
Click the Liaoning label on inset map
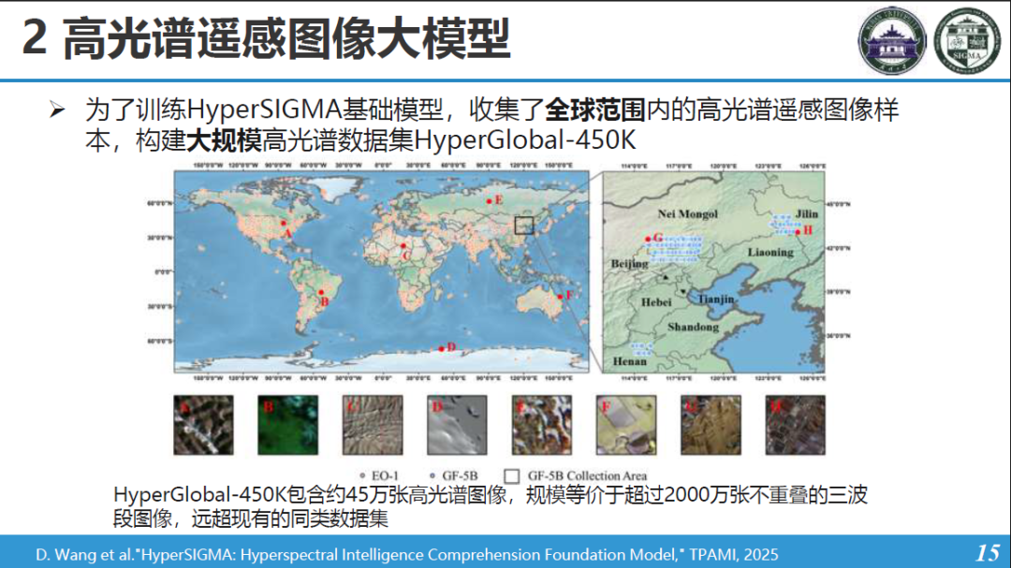click(x=770, y=252)
